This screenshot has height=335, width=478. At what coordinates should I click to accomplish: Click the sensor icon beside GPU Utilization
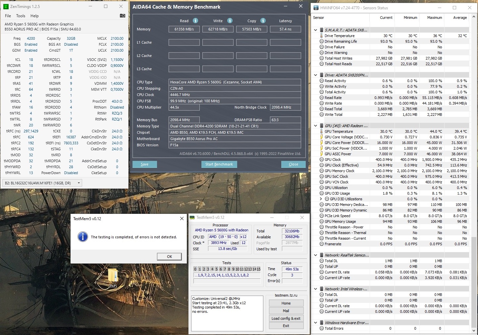321,188
